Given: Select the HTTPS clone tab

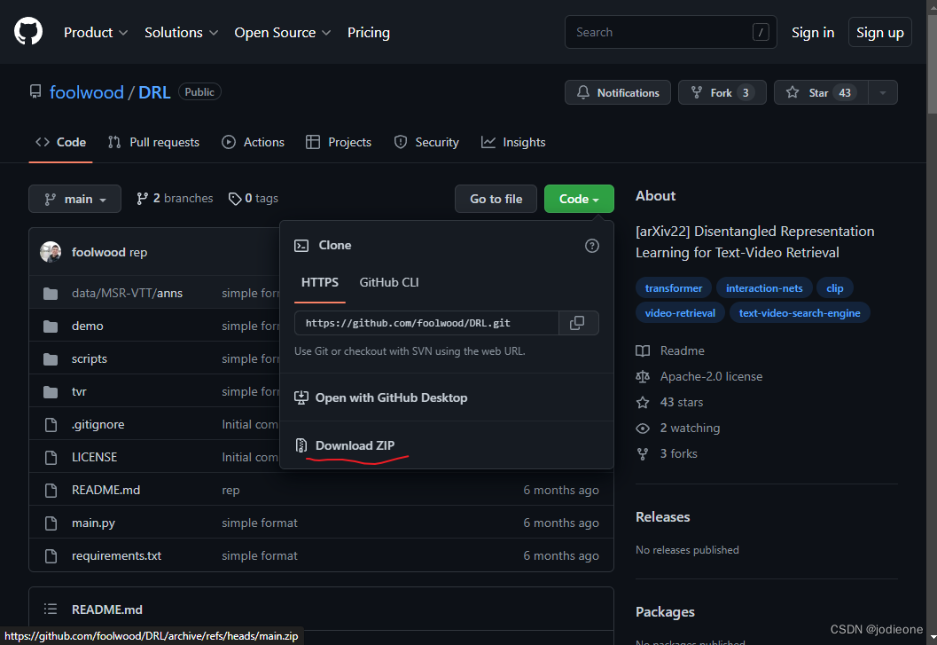Looking at the screenshot, I should tap(320, 282).
